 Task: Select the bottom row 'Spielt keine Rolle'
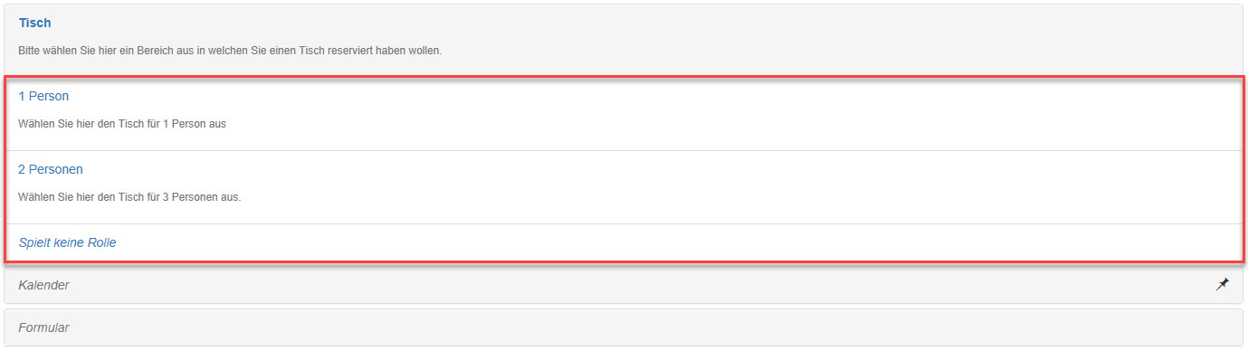click(x=624, y=242)
